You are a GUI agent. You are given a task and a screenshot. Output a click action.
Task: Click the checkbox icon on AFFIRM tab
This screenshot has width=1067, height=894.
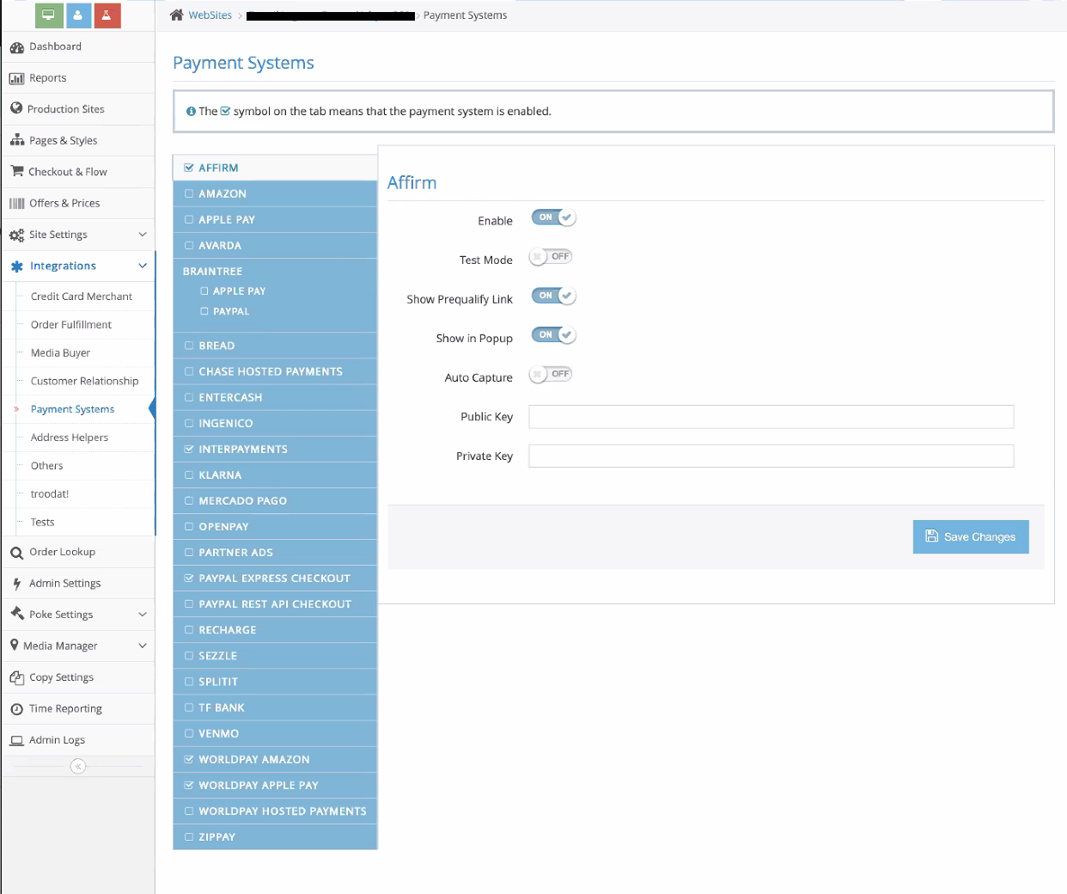189,168
